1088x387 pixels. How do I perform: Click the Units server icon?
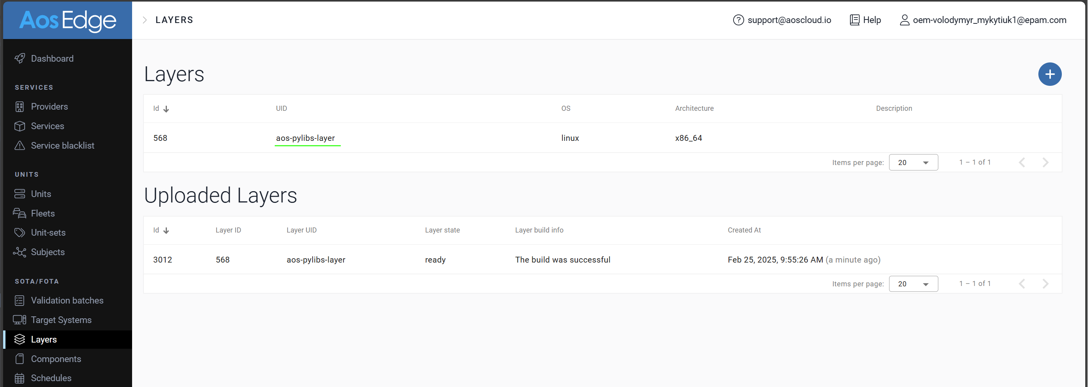20,194
